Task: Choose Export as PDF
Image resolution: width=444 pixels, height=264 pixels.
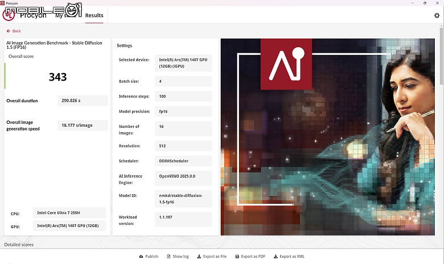Action: pos(250,257)
